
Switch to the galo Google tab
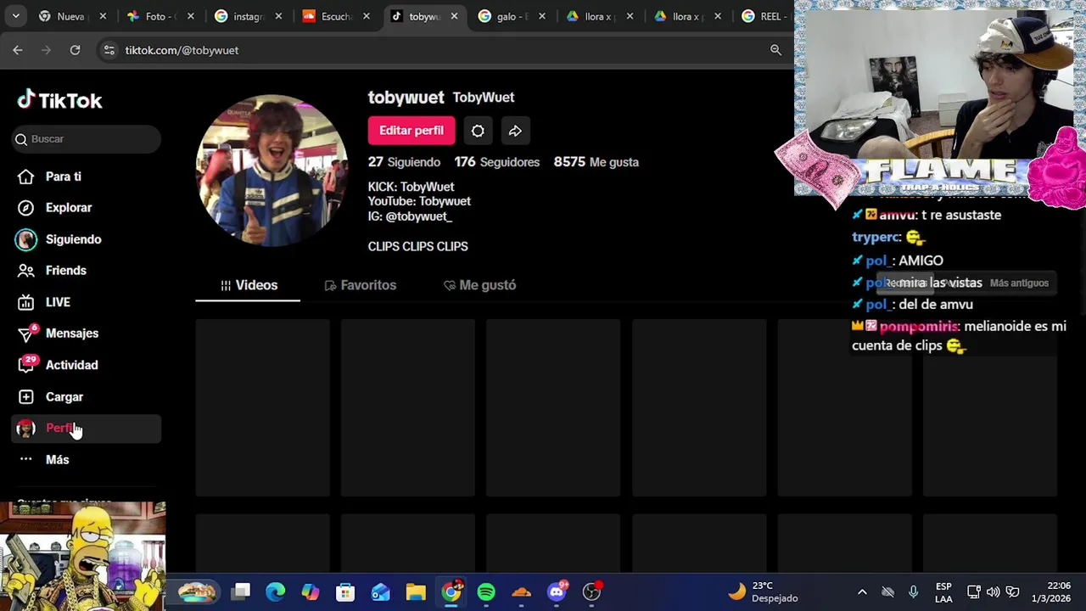tap(511, 16)
